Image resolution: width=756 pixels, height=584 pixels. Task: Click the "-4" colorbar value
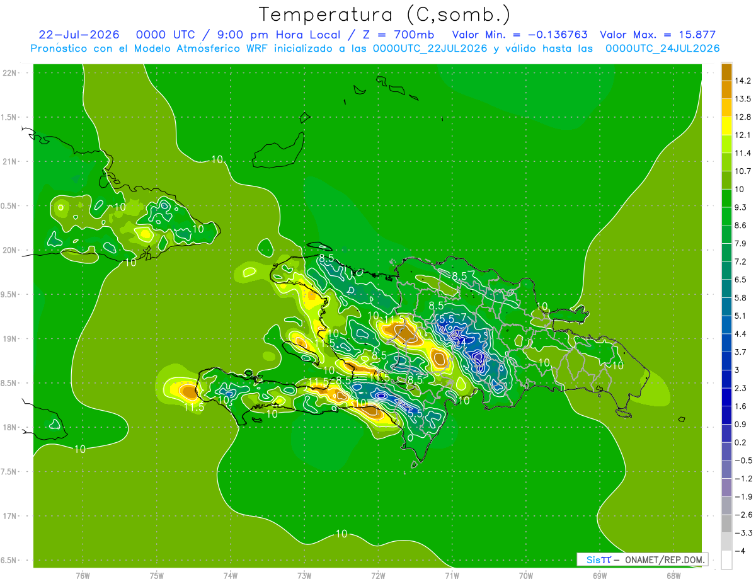(x=742, y=551)
